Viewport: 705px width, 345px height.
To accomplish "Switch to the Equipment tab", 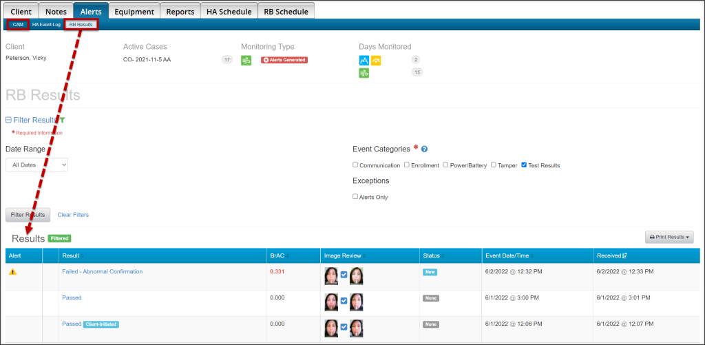I will [x=134, y=11].
